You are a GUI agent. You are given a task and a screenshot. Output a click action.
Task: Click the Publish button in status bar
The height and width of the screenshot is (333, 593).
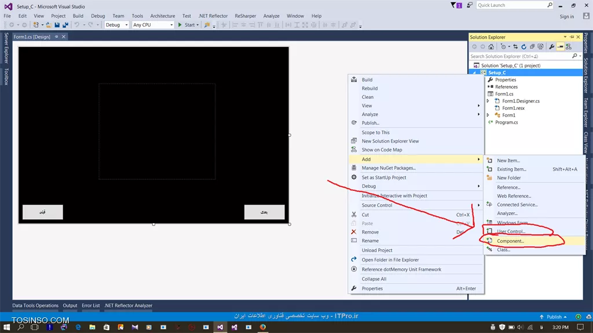(554, 317)
